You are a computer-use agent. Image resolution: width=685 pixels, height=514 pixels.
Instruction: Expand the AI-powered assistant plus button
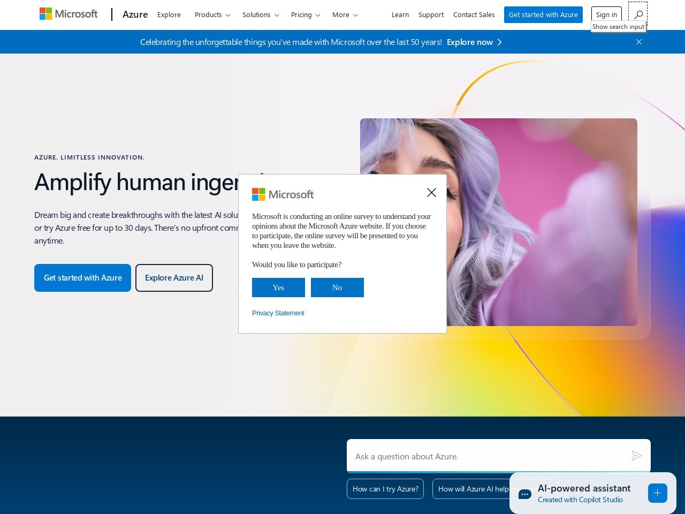(x=657, y=493)
